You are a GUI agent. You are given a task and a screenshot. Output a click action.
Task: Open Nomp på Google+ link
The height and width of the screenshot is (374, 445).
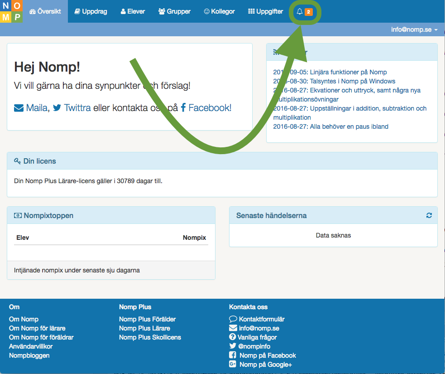click(266, 364)
